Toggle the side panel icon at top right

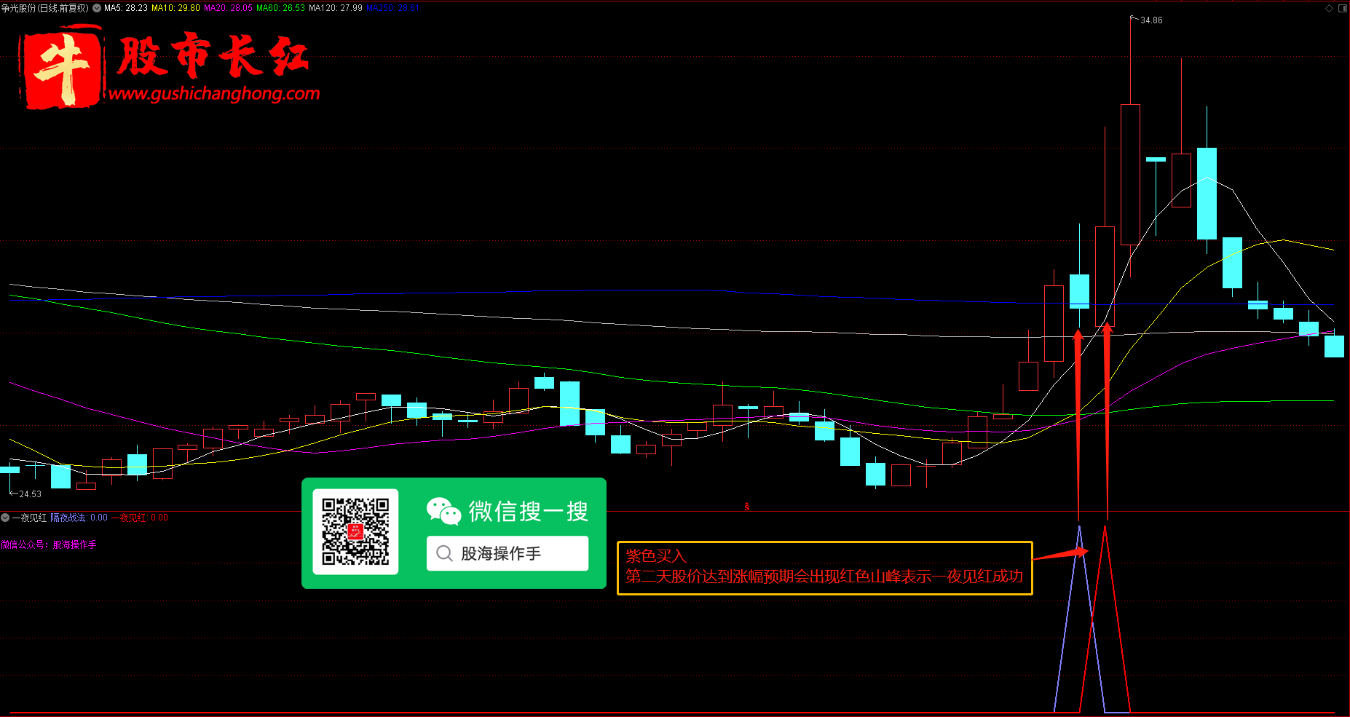tap(1343, 8)
